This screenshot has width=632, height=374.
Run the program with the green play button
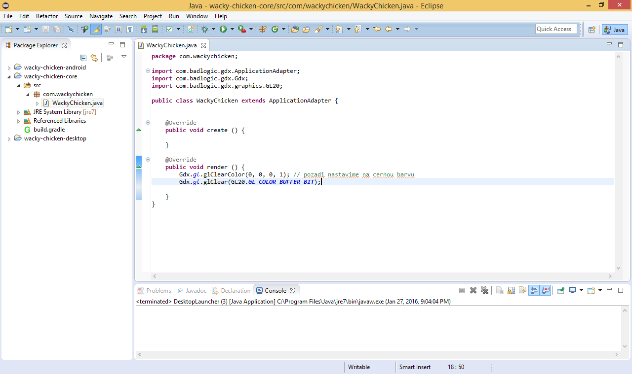click(223, 30)
